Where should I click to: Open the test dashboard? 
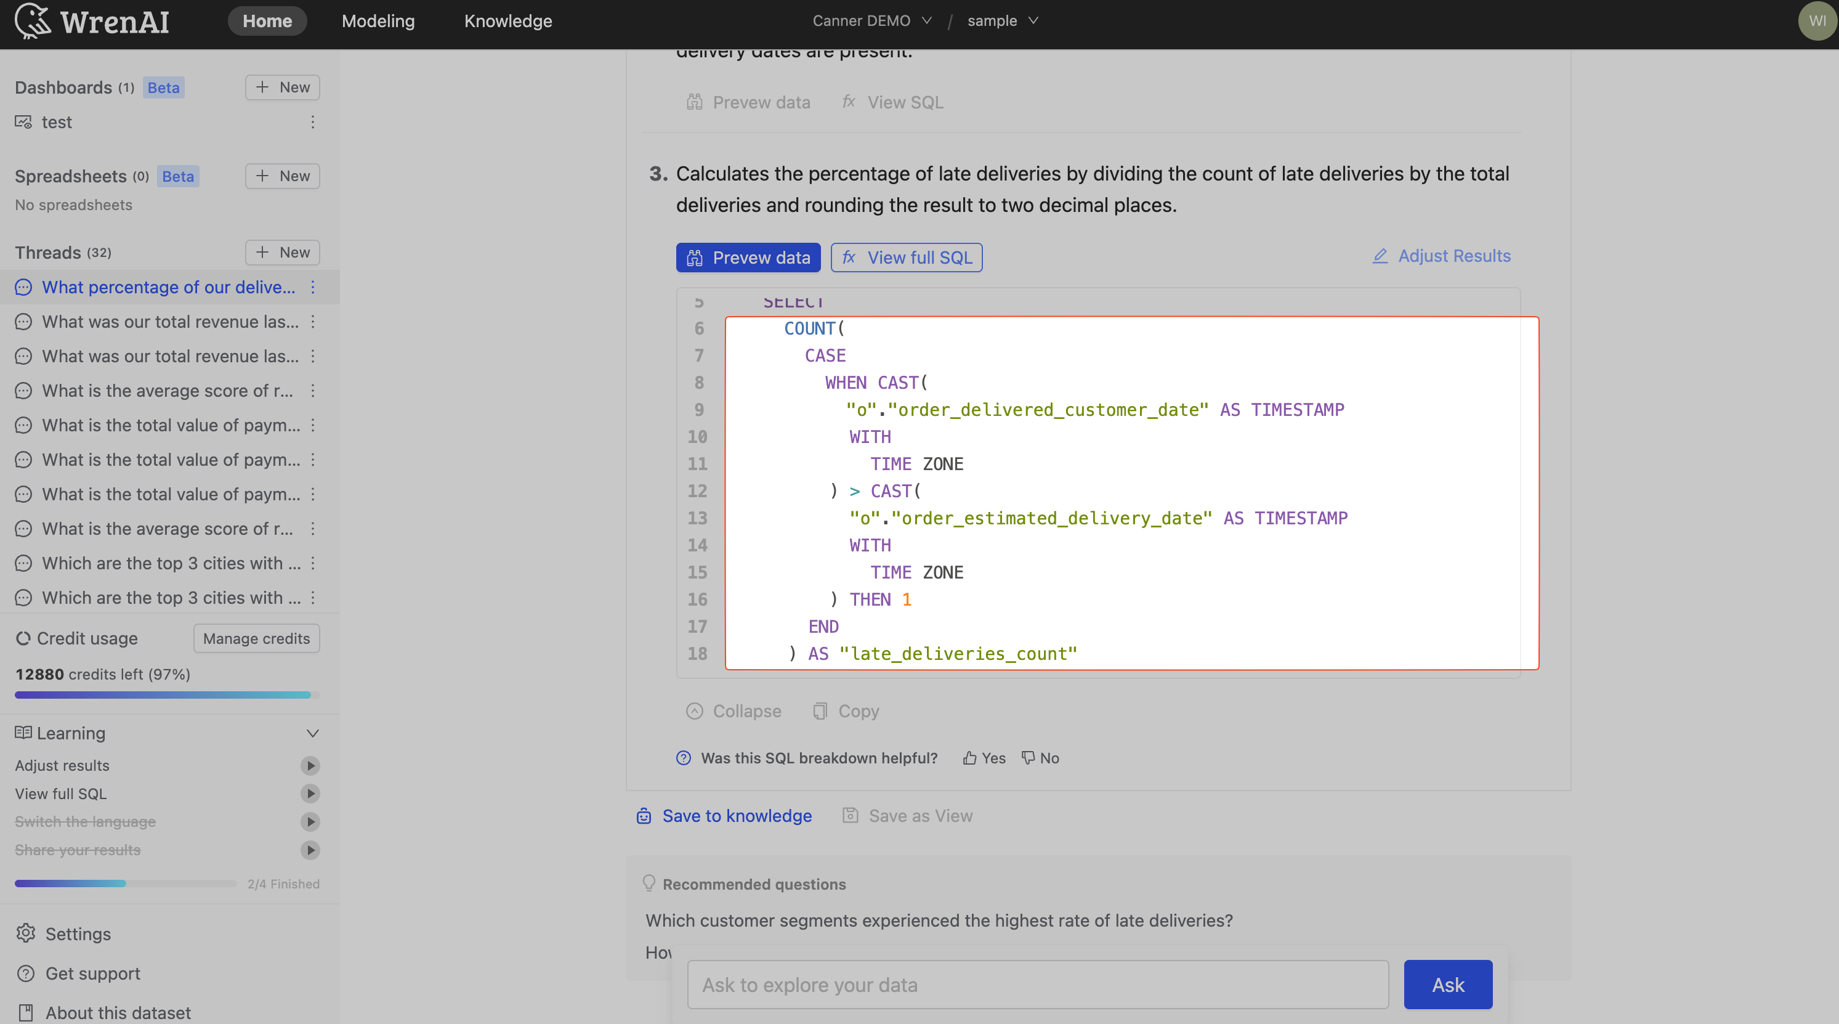[57, 122]
